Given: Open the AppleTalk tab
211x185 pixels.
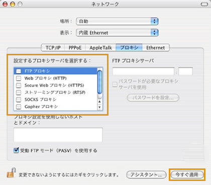Looking at the screenshot, I should [100, 48].
